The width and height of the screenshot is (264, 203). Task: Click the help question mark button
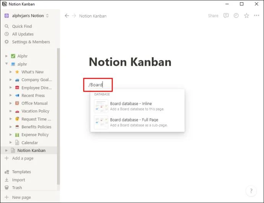point(251,191)
